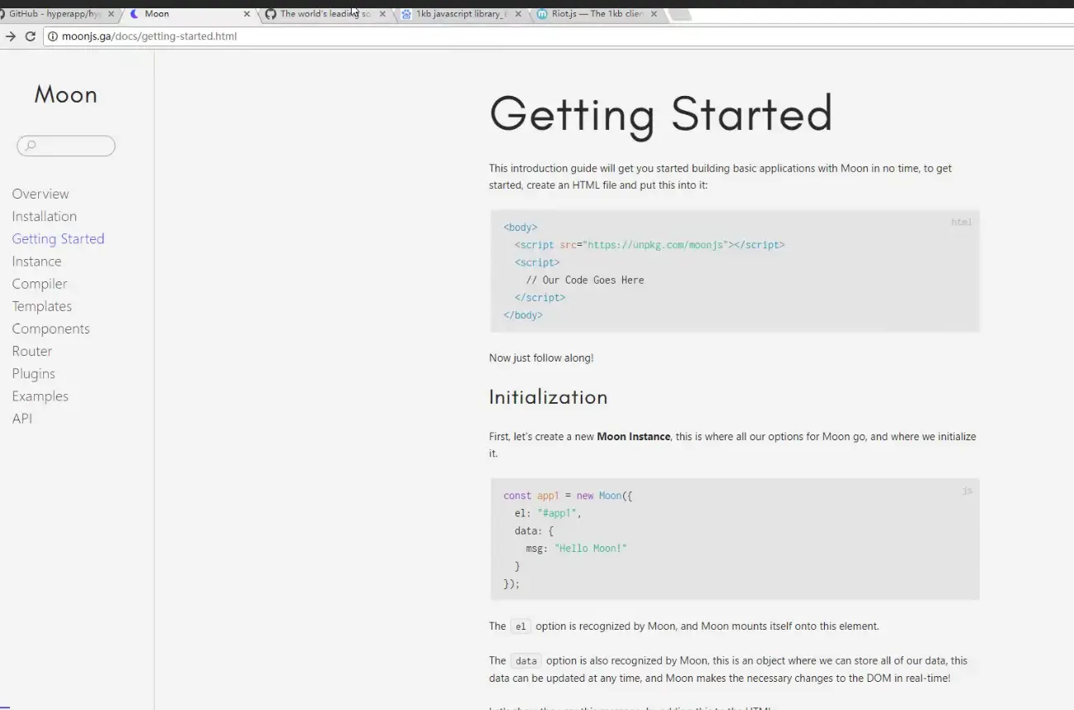The height and width of the screenshot is (710, 1074).
Task: Open Examples docs page
Action: (41, 396)
